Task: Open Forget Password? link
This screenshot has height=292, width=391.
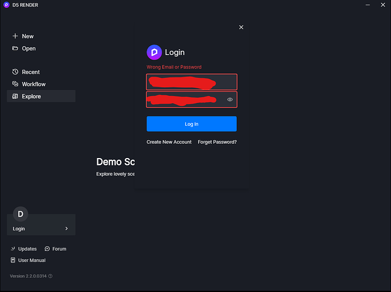Action: 217,142
